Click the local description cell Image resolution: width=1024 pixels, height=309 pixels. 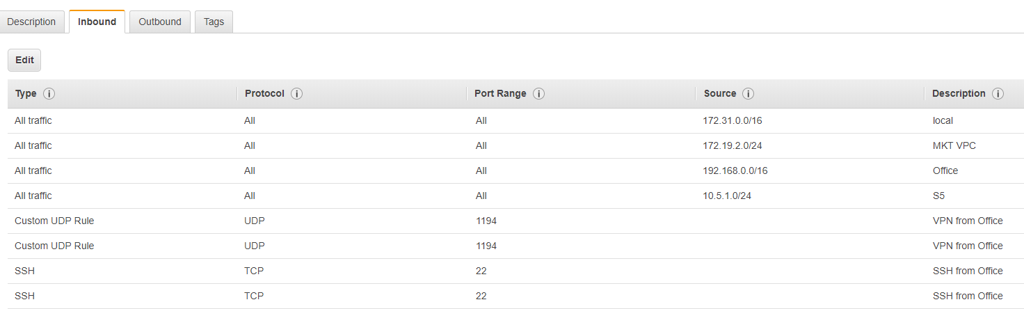coord(943,120)
